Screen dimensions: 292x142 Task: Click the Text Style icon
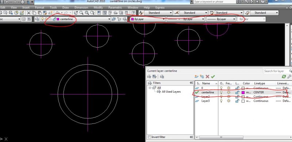pos(141,13)
